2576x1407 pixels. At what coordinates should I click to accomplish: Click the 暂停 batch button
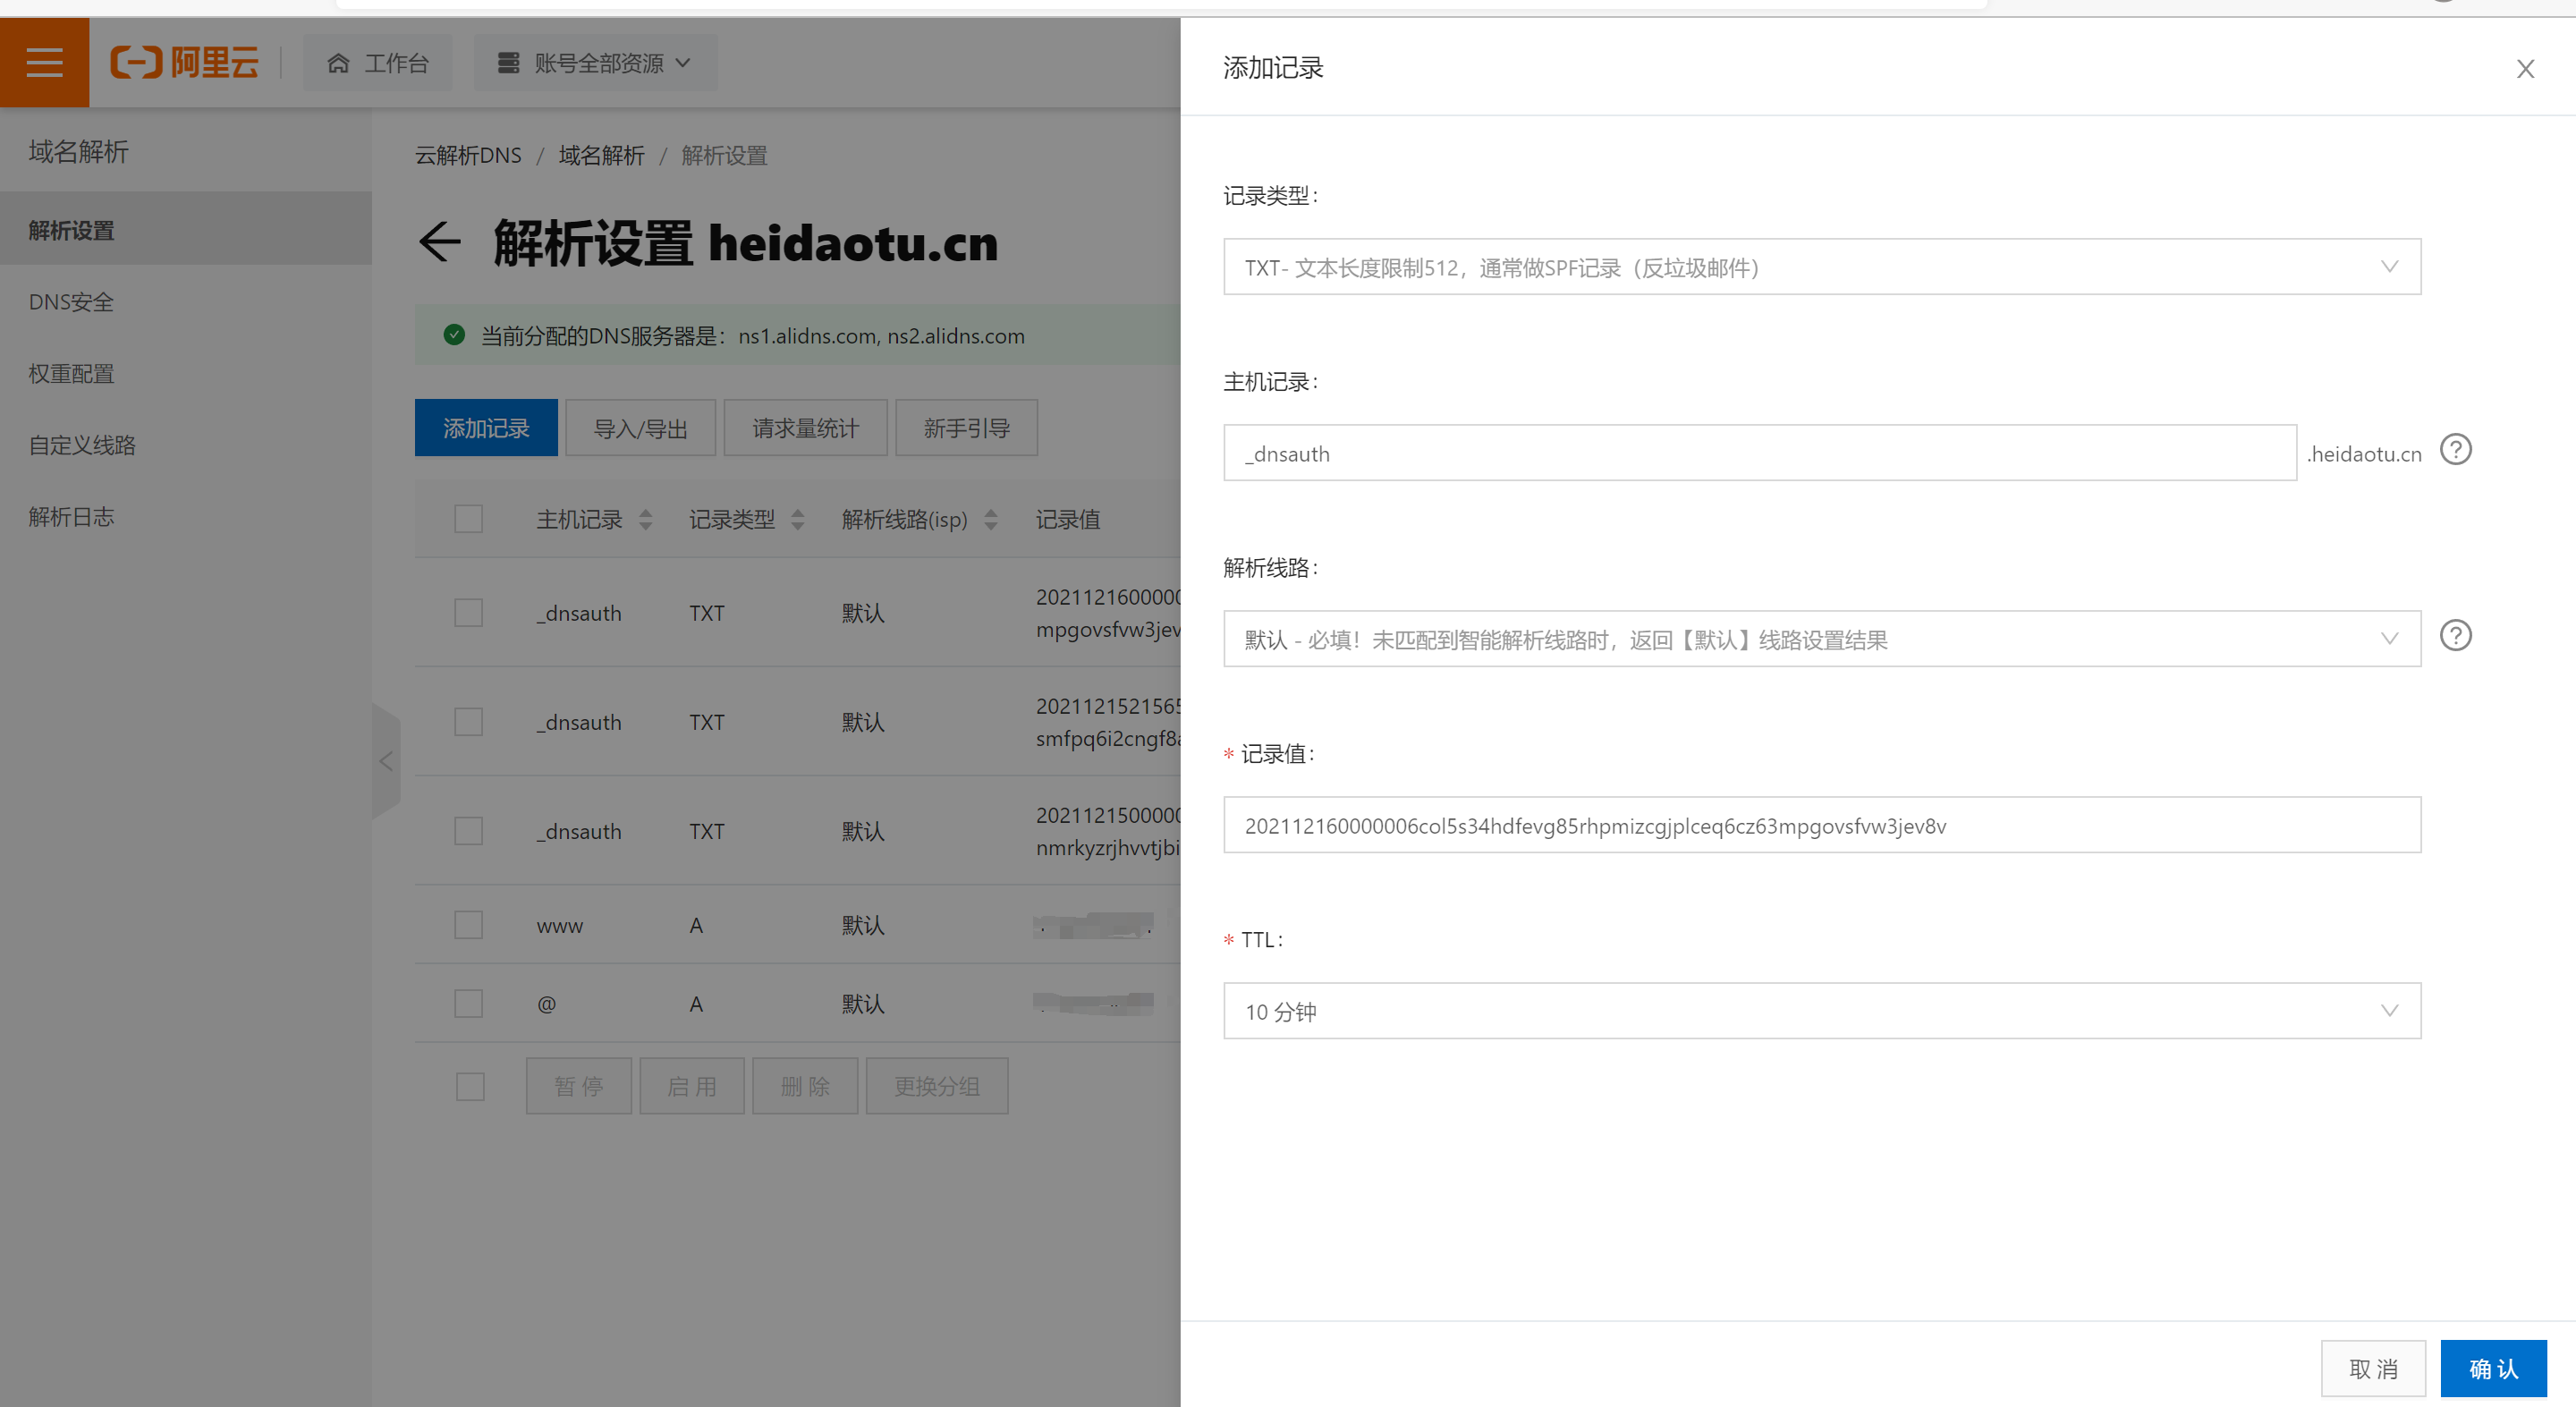point(579,1086)
